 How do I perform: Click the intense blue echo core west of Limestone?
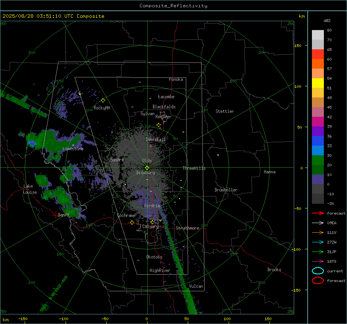click(x=32, y=144)
